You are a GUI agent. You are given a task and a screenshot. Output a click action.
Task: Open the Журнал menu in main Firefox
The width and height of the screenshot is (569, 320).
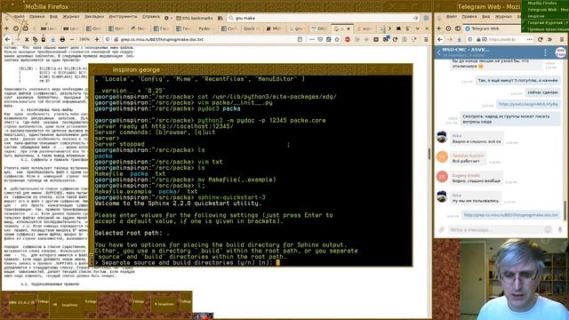[x=71, y=17]
